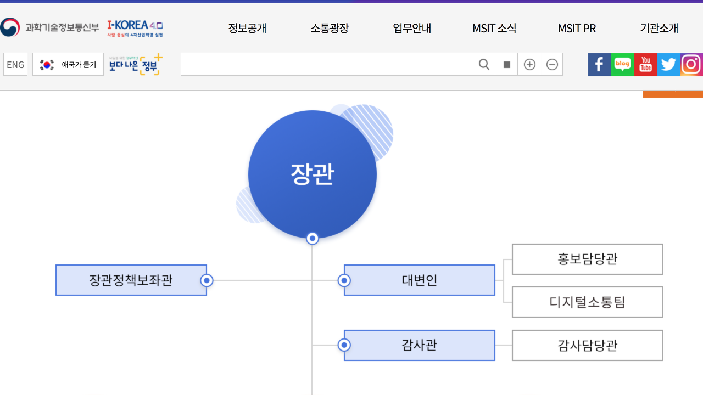Screen dimensions: 703x395
Task: Click the 과학기술정보통신부 ministry emblem
Action: point(10,27)
